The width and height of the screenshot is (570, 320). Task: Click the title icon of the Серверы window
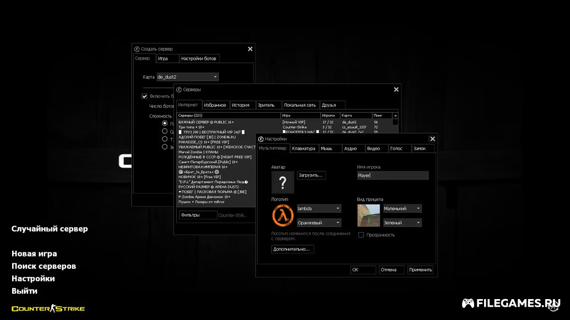(x=179, y=90)
